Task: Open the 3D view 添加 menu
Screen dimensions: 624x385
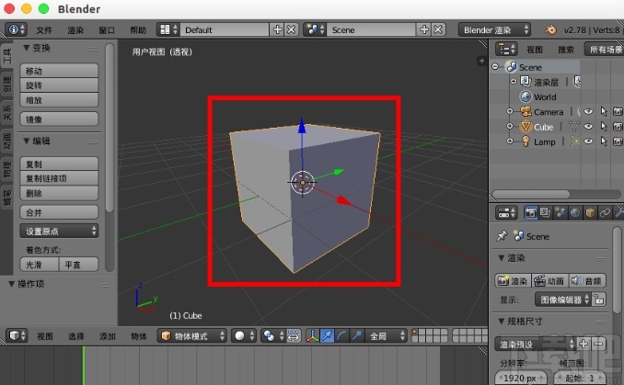Action: tap(108, 336)
